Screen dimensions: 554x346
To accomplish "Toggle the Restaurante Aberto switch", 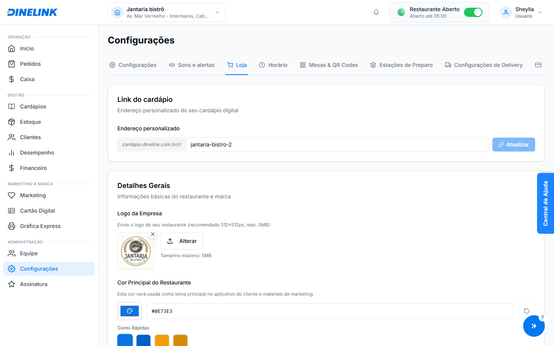I will click(x=473, y=12).
